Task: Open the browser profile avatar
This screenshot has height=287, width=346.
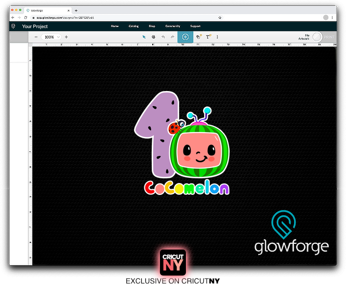Action: (x=326, y=18)
